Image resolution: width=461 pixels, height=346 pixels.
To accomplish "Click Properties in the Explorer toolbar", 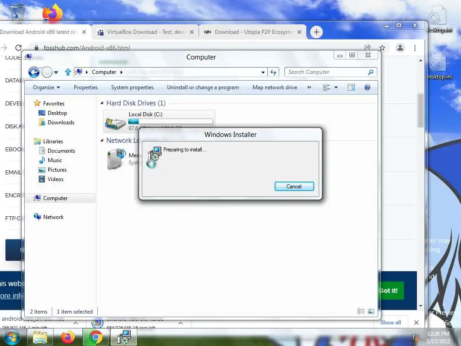I will click(x=86, y=87).
